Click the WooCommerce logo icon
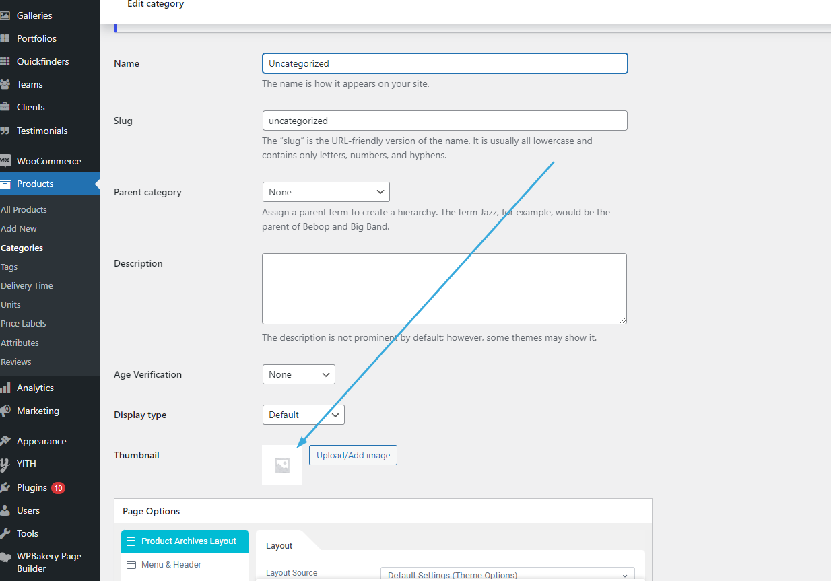831x581 pixels. point(5,161)
